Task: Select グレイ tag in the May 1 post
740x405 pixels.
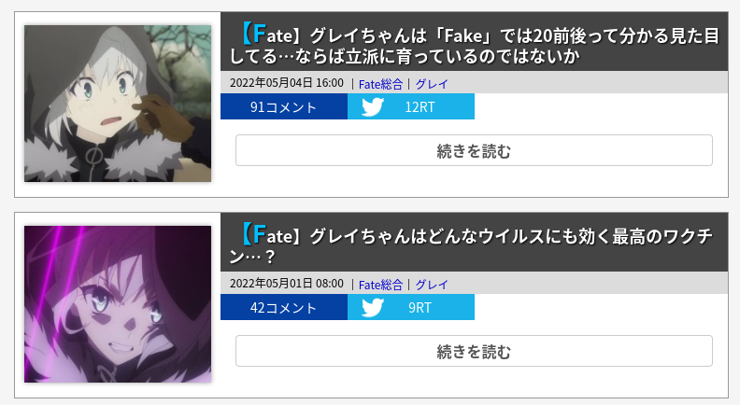Action: (432, 285)
